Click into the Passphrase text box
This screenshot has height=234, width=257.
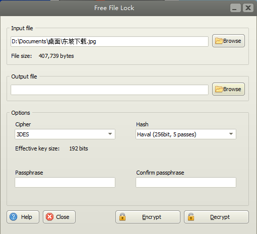click(65, 183)
